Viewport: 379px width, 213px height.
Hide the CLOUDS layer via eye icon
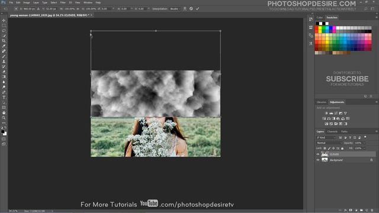318,154
